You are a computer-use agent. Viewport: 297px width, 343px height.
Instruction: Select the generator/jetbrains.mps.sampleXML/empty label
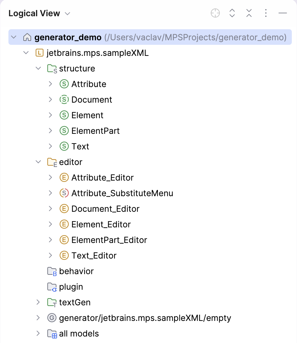tap(145, 318)
